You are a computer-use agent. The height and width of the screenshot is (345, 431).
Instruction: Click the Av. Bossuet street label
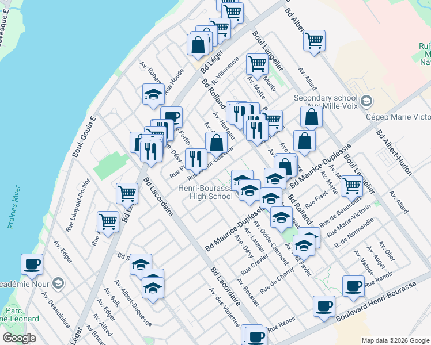pos(248,292)
